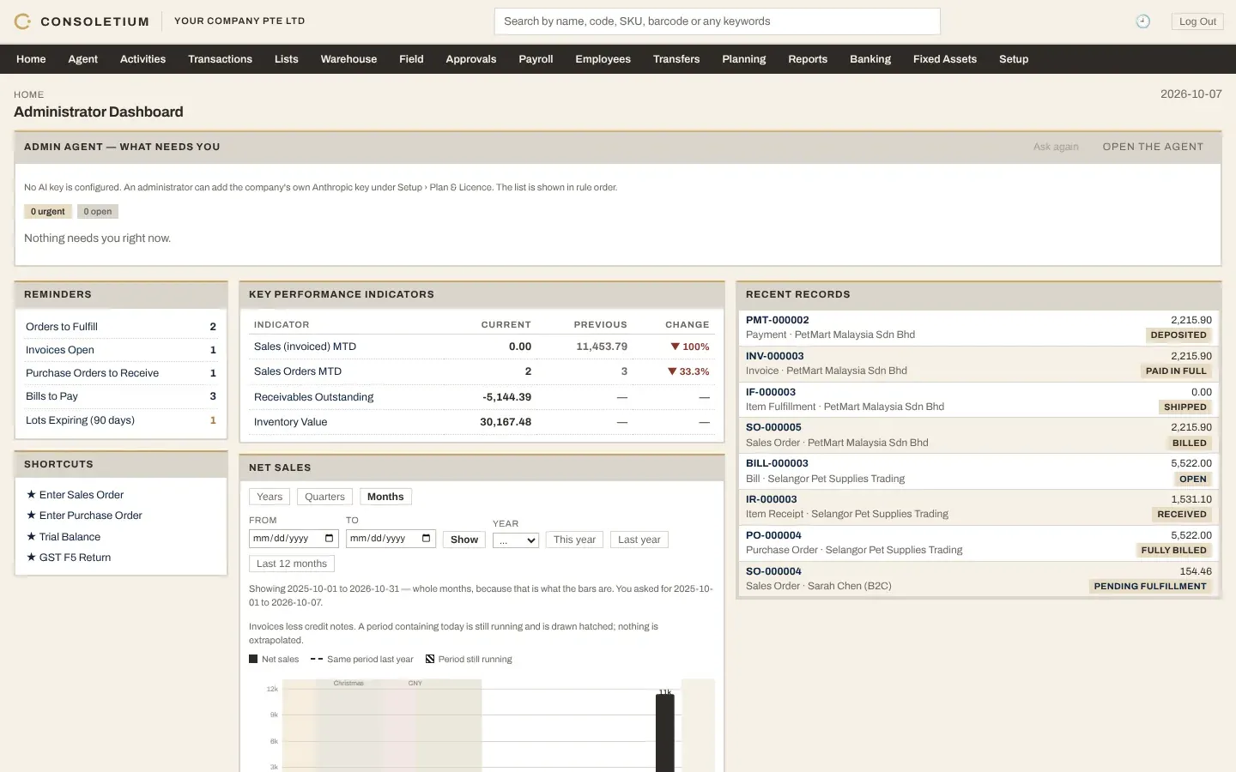Viewport: 1236px width, 772px height.
Task: Open record BILL-000003
Action: [777, 463]
